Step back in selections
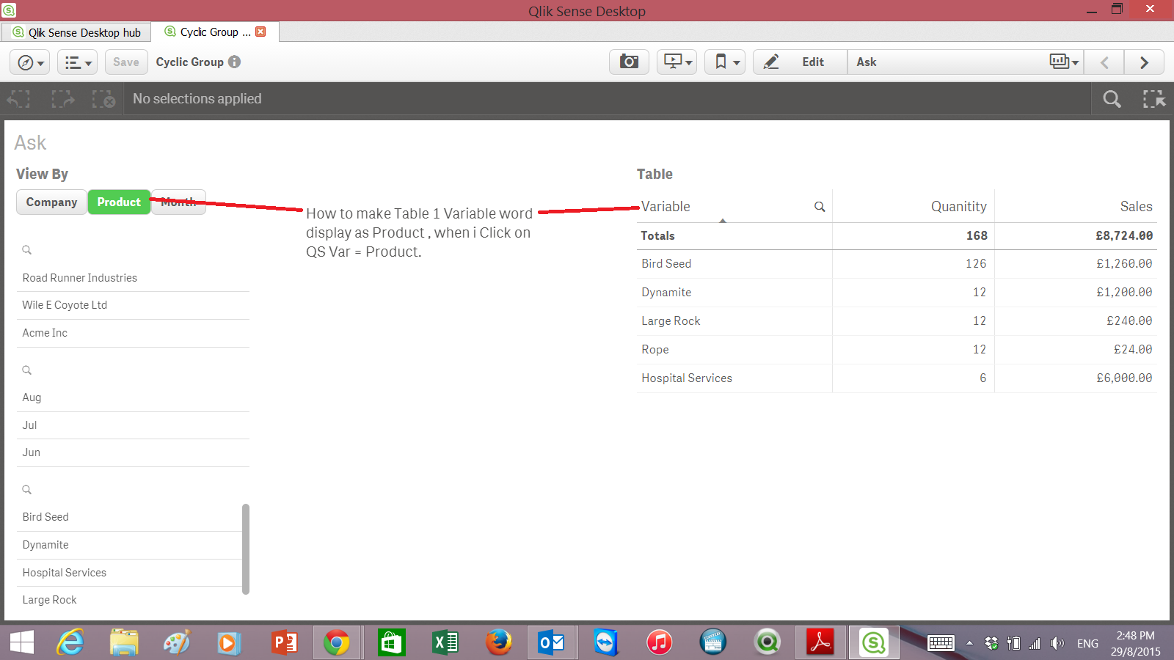This screenshot has height=660, width=1174. click(19, 99)
